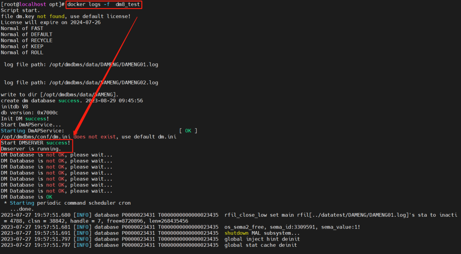
Task: Click the 'Script start.' output line
Action: point(20,10)
